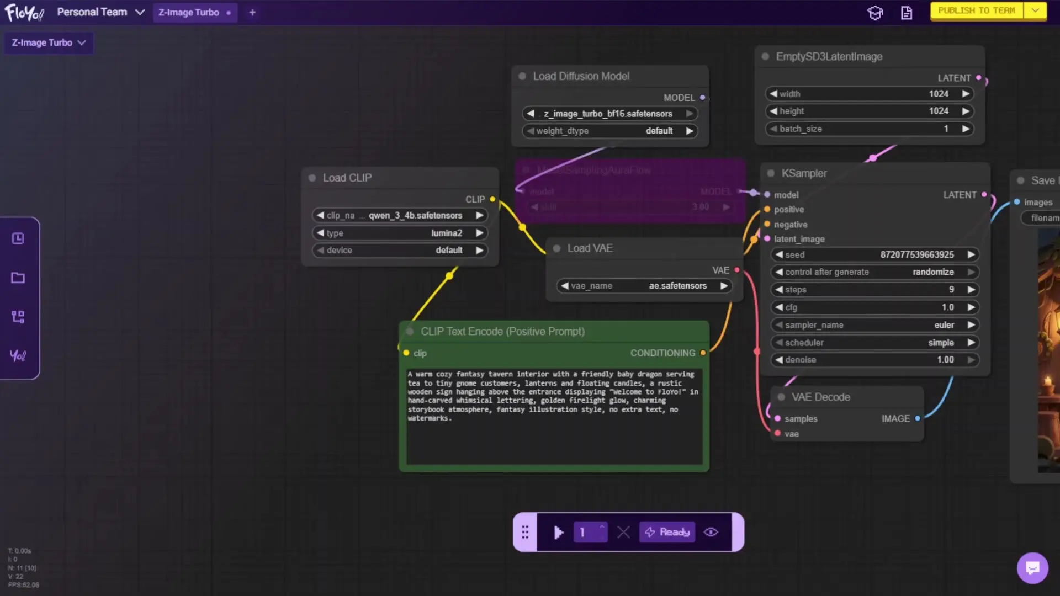The height and width of the screenshot is (596, 1060).
Task: Switch to the Z-Image Turbo tab
Action: click(194, 12)
